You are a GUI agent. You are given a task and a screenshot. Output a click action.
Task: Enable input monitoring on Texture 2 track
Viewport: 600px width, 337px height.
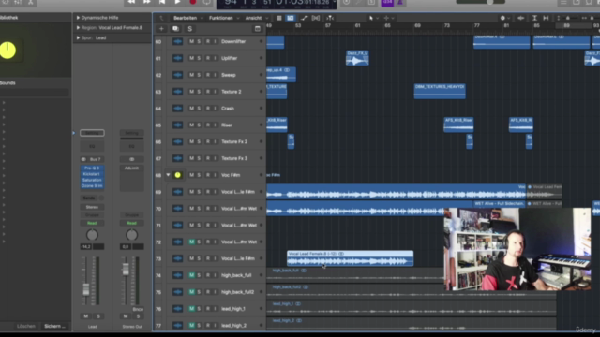point(215,92)
